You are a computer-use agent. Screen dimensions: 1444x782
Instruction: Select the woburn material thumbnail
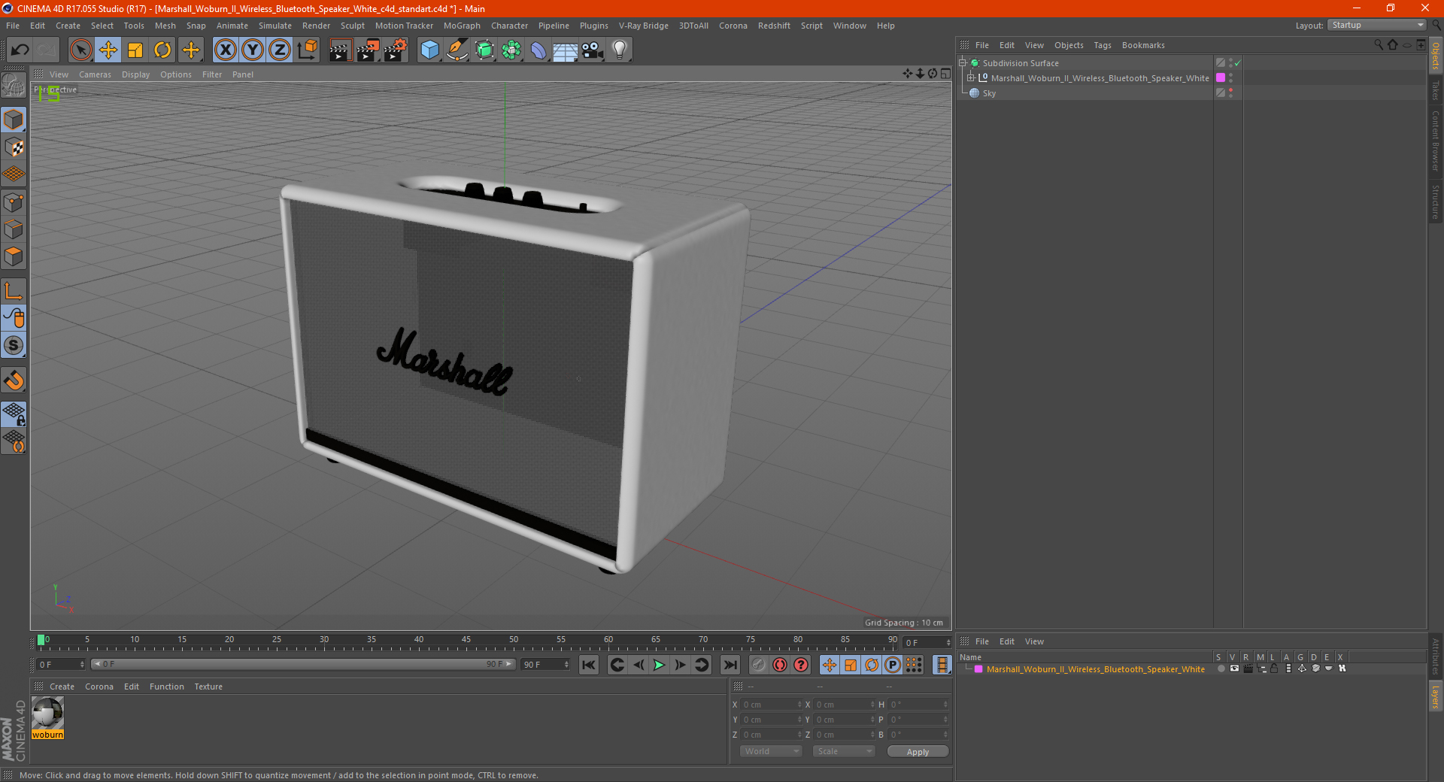click(47, 713)
